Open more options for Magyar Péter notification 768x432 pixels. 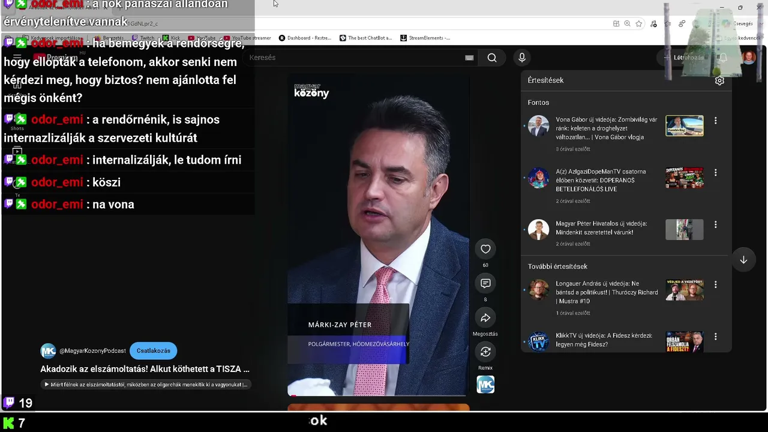(x=715, y=224)
